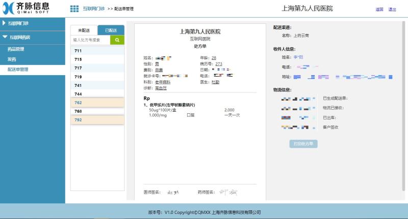
Task: Select prescription 717 in the list
Action: coord(97,68)
